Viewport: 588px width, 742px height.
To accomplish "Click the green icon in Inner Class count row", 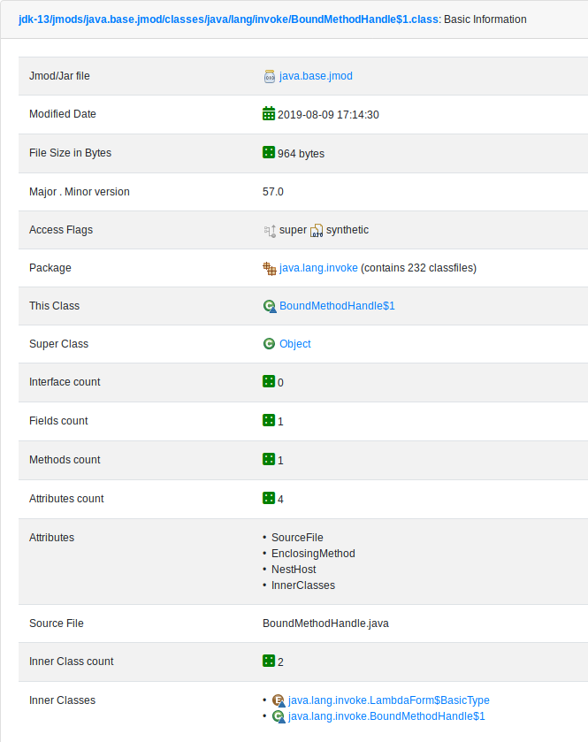I will [269, 661].
